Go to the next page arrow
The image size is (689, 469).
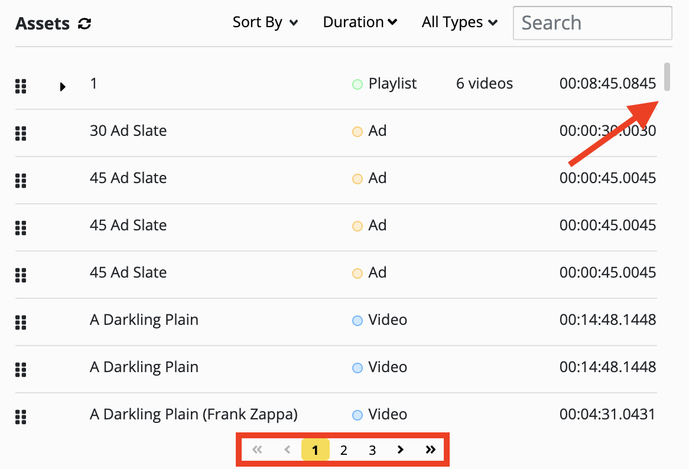[401, 450]
